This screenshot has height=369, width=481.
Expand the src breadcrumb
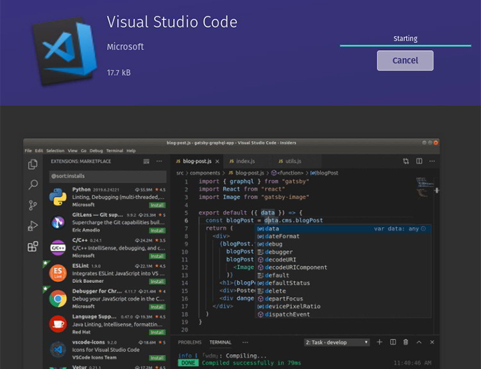(x=180, y=173)
